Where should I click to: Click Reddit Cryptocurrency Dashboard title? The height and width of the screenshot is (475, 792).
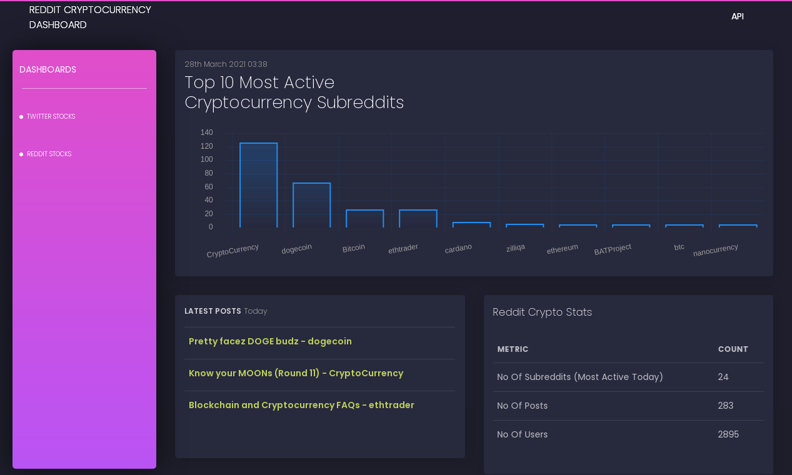click(90, 17)
